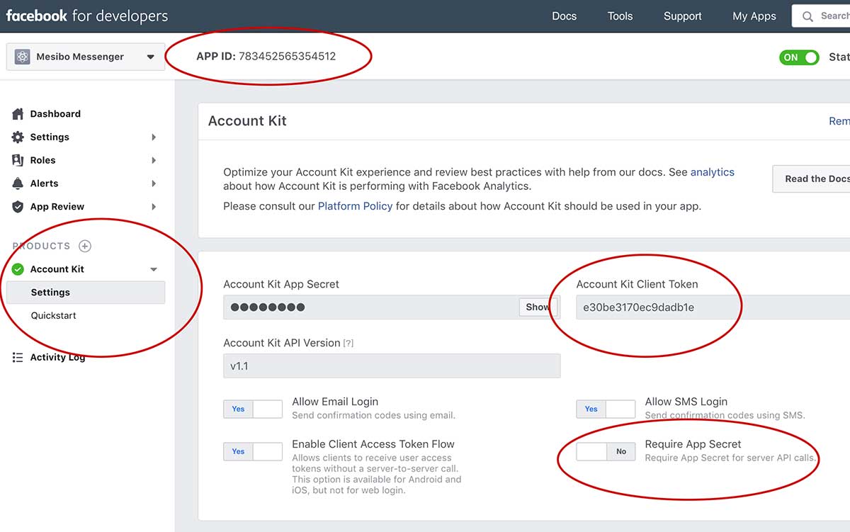Click the Remove link in Account Kit header
Screen dimensions: 850x532
click(x=839, y=121)
